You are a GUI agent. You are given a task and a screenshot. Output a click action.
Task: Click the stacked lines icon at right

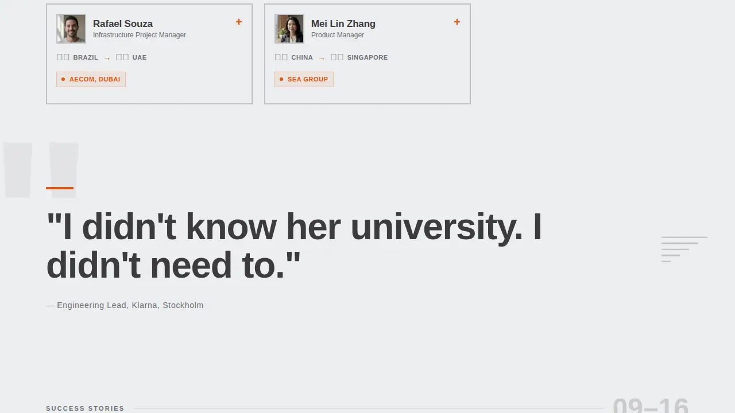tap(684, 250)
